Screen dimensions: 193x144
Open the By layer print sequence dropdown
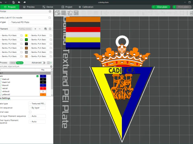coord(37,108)
